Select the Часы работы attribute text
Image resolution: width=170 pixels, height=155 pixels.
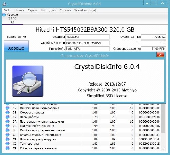[x=29, y=117]
